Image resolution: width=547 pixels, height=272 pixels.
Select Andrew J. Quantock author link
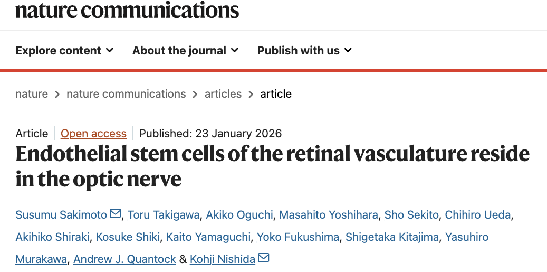click(x=125, y=259)
